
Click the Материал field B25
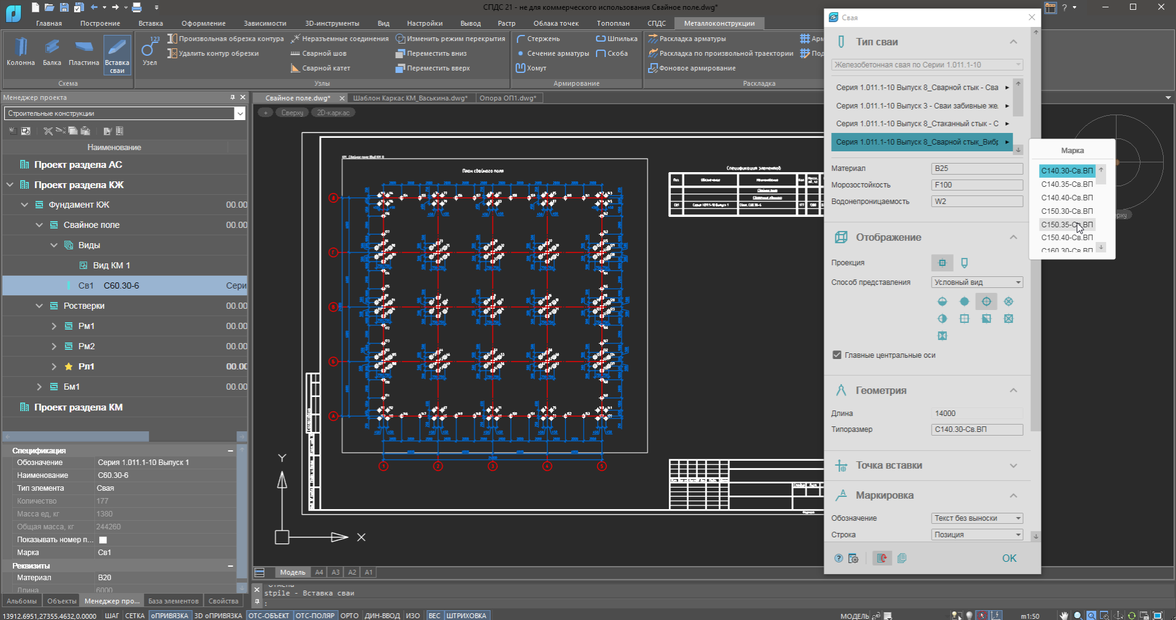click(x=977, y=168)
